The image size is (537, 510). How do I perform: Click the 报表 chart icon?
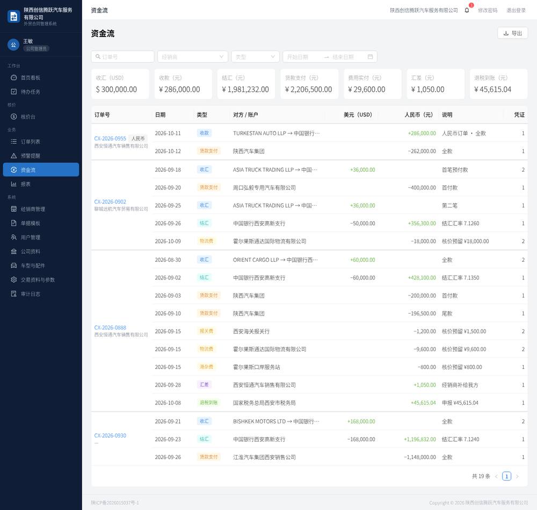[x=14, y=184]
